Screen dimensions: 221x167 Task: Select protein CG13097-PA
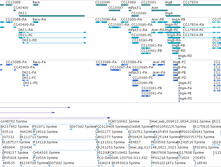pyautogui.click(x=115, y=70)
